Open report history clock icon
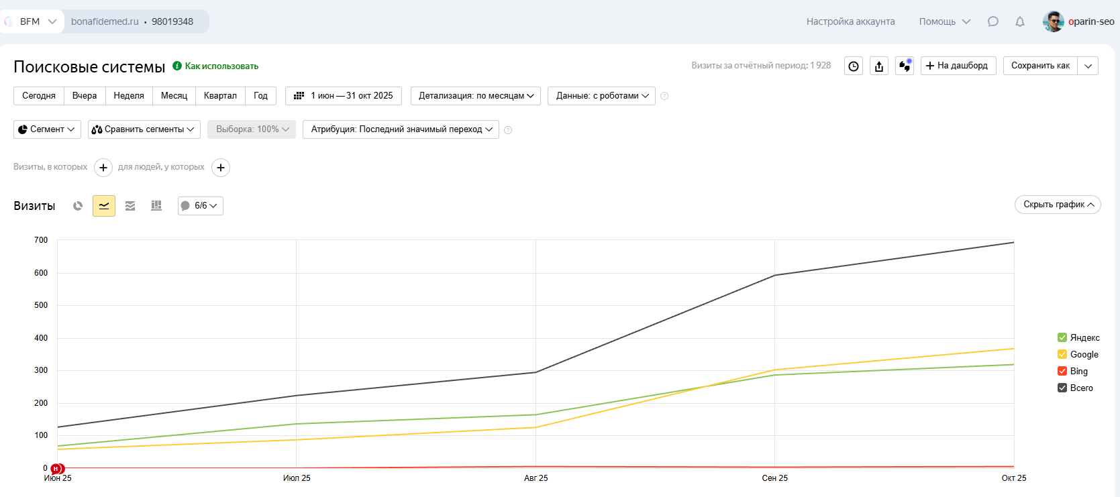Viewport: 1120px width, 497px height. click(853, 66)
